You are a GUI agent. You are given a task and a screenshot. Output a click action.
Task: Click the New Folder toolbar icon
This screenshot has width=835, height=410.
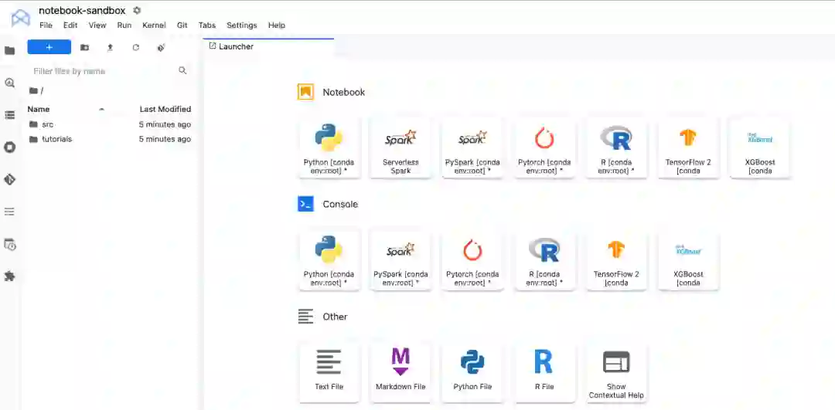pyautogui.click(x=85, y=47)
